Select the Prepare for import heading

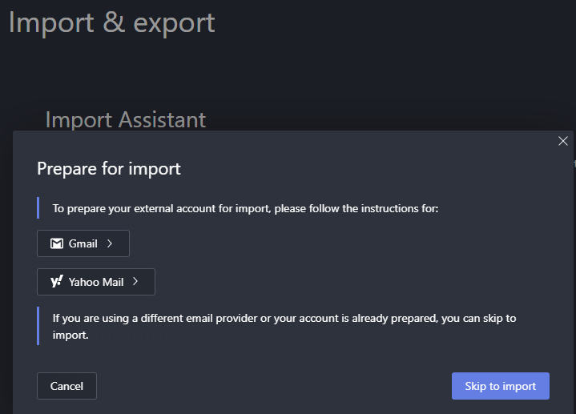point(109,168)
